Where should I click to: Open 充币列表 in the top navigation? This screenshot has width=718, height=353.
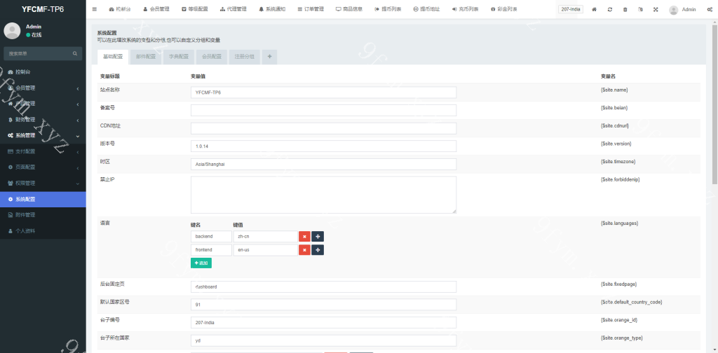pyautogui.click(x=465, y=9)
